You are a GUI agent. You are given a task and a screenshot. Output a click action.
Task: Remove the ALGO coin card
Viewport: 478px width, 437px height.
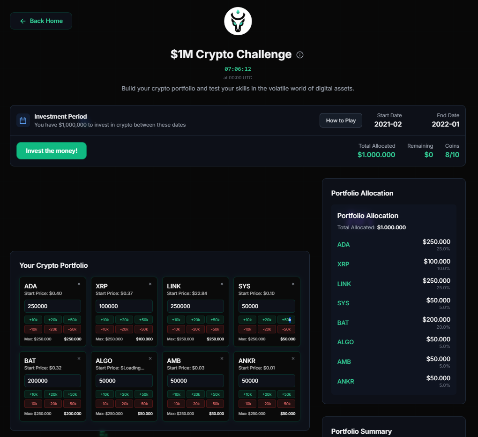pyautogui.click(x=150, y=358)
